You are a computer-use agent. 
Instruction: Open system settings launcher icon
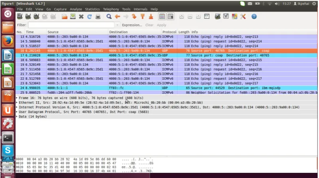[x=8, y=124]
